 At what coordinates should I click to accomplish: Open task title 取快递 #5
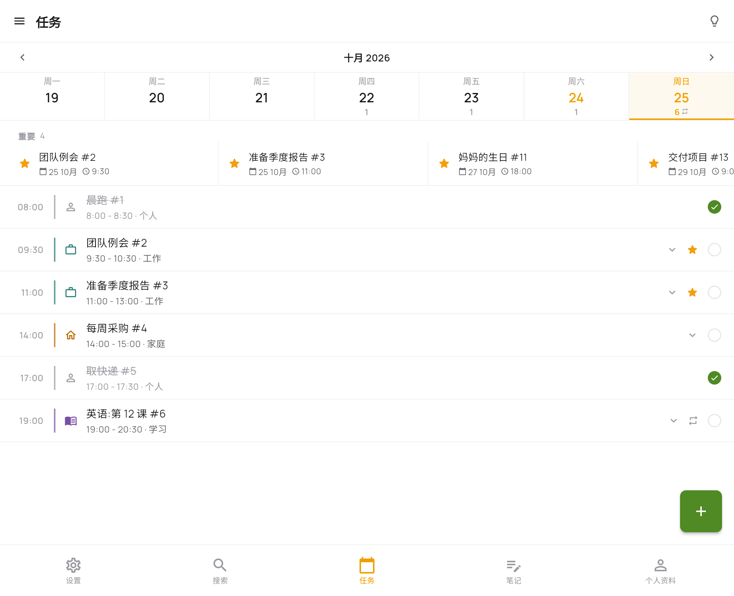coord(111,371)
